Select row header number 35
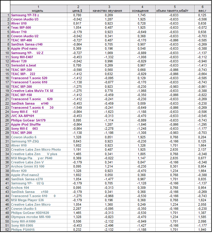The image size is (218, 234). [5, 158]
